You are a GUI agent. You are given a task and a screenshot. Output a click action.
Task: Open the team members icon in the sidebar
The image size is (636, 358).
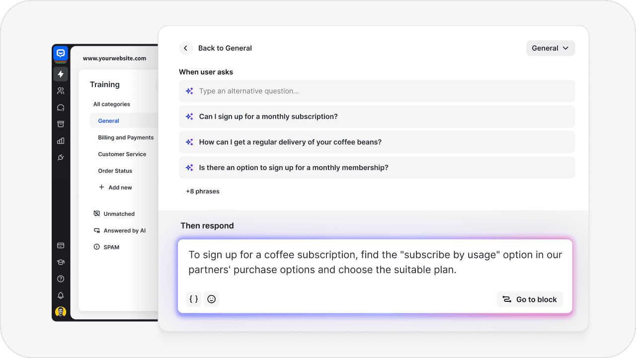point(60,90)
